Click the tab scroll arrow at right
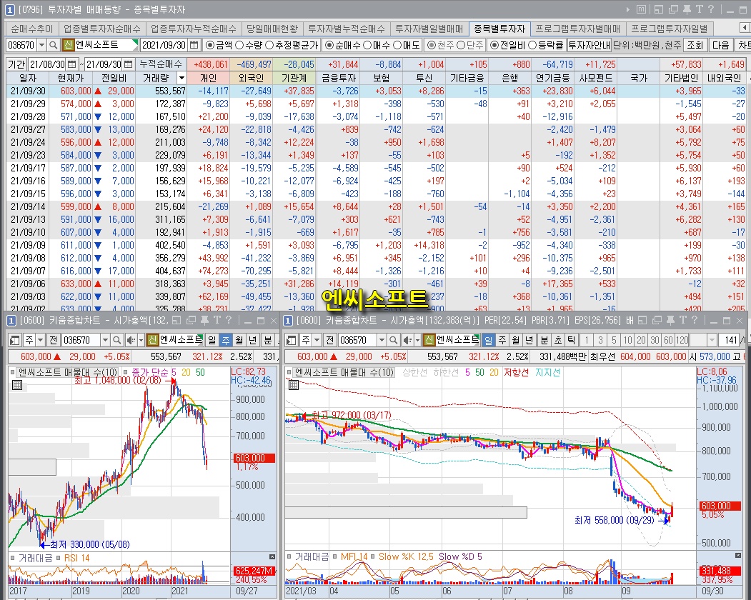 coord(745,28)
